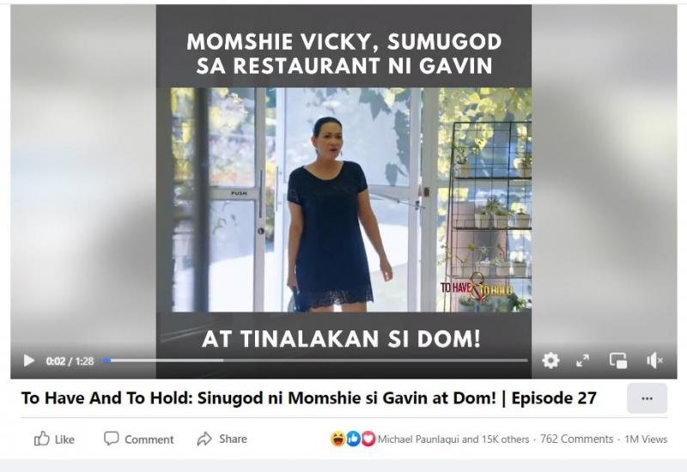This screenshot has height=472, width=687.
Task: Open picture-in-picture mini player
Action: click(x=617, y=360)
